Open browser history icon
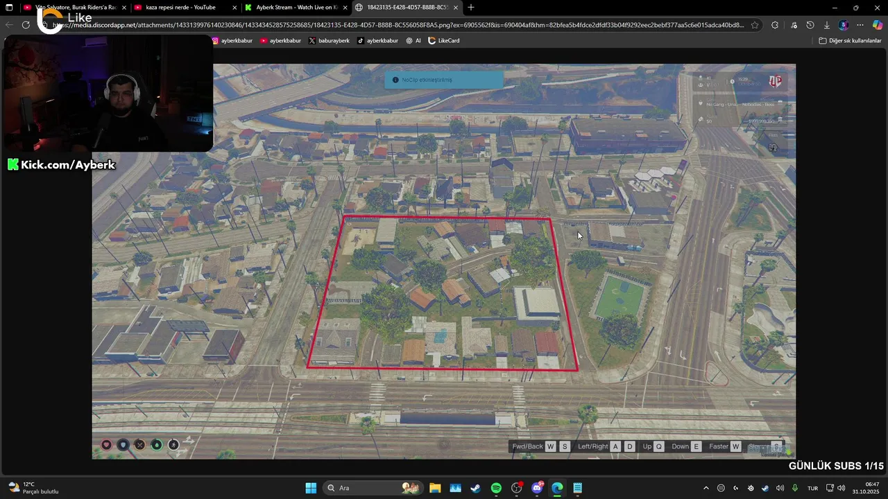This screenshot has height=499, width=888. (x=810, y=25)
